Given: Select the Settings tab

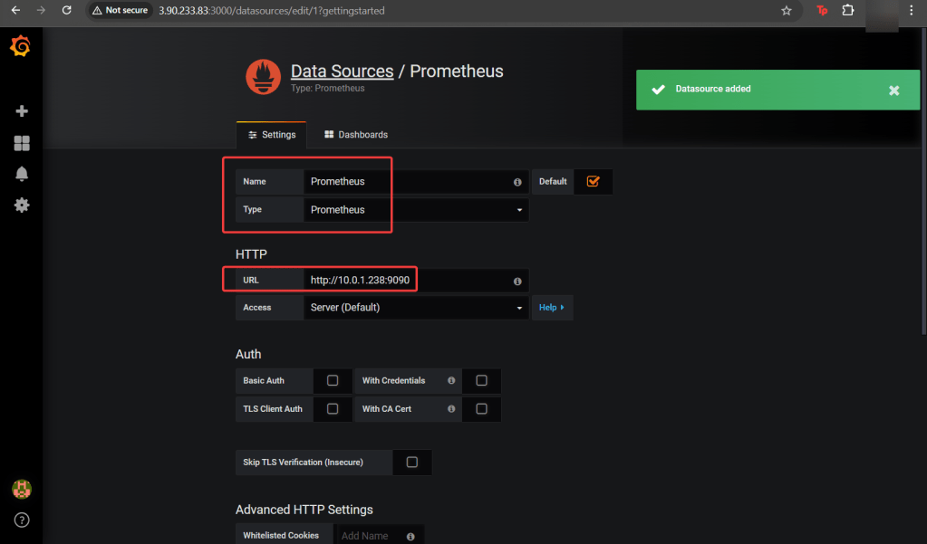Looking at the screenshot, I should [272, 135].
